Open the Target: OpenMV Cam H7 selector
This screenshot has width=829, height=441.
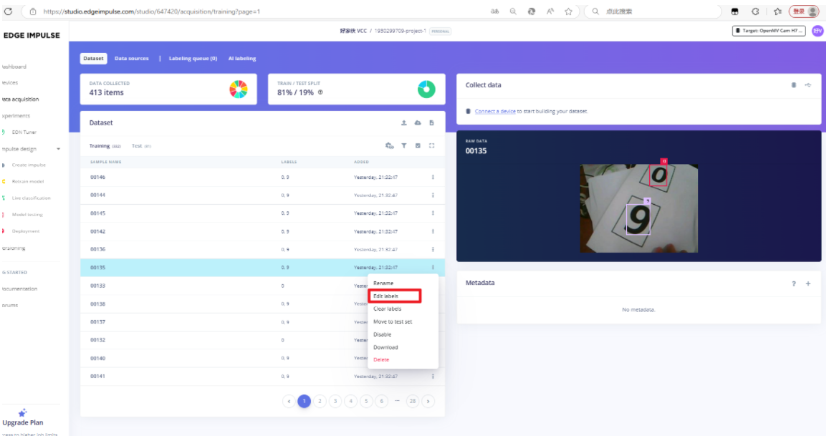click(x=769, y=31)
